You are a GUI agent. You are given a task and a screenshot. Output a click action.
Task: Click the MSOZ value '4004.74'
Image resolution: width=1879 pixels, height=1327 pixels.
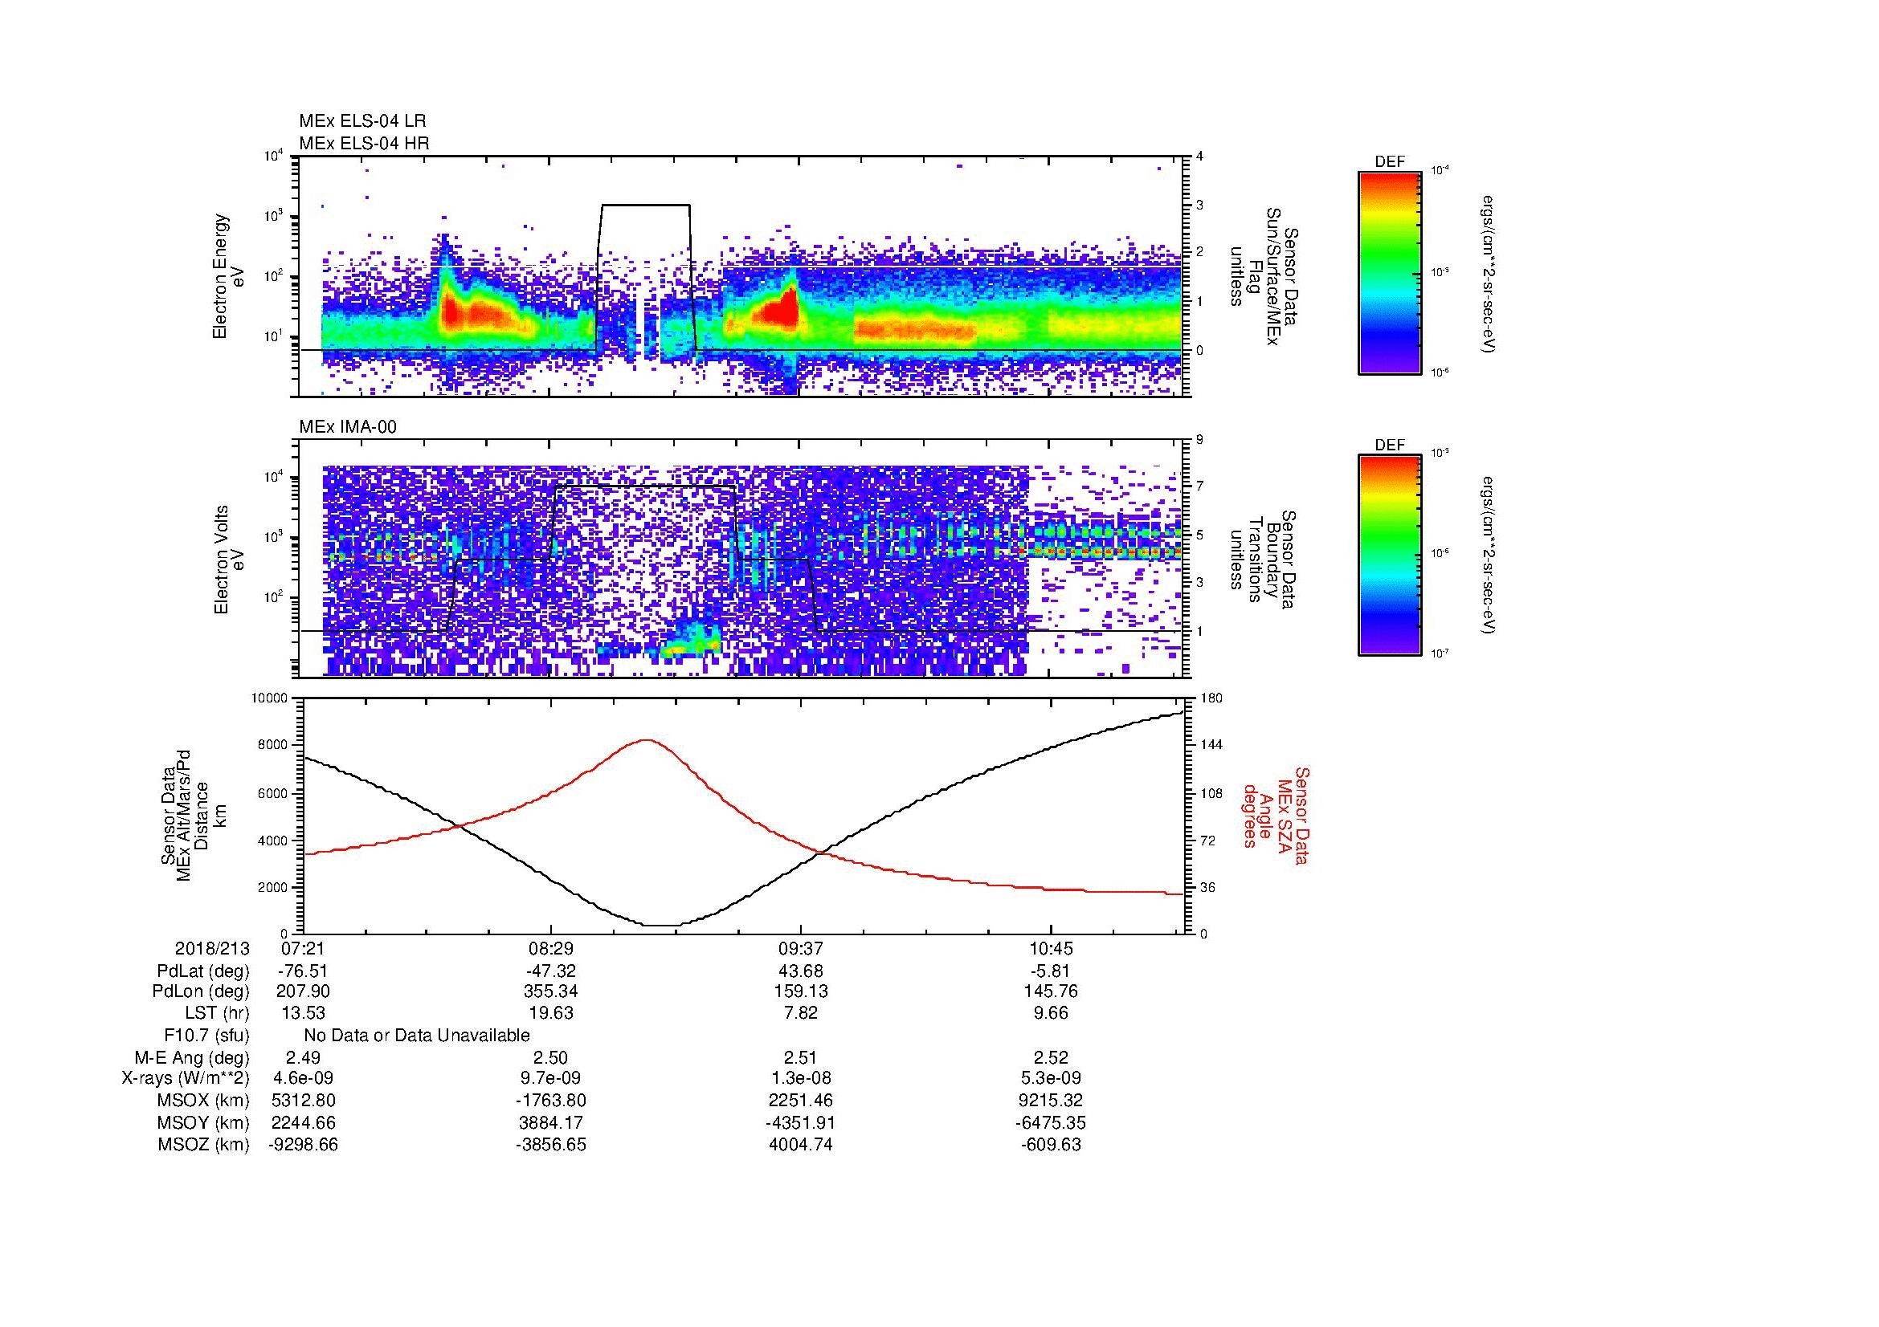tap(800, 1145)
